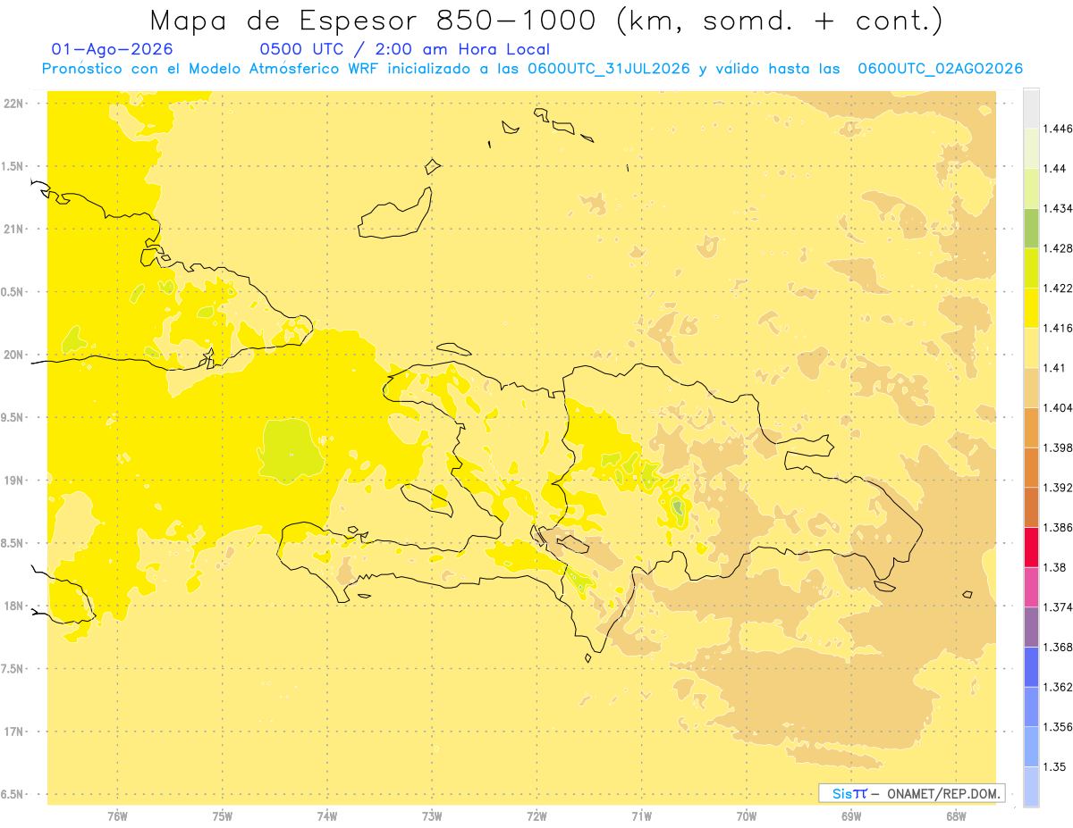Image resolution: width=1073 pixels, height=828 pixels.
Task: Click the longitude label 68W
Action: 956,816
